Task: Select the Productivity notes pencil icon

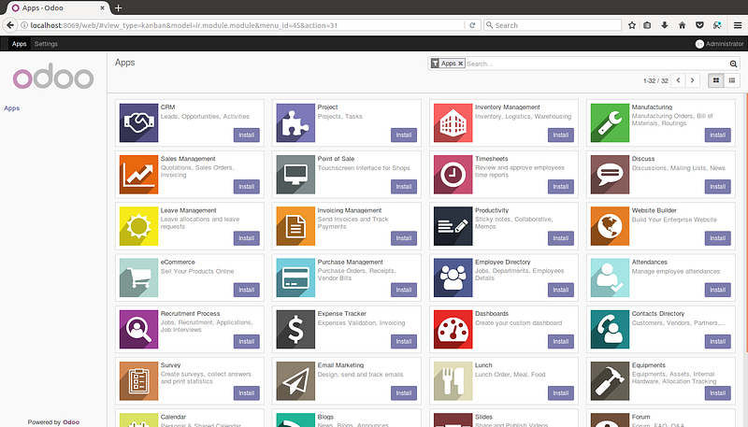Action: pos(453,226)
